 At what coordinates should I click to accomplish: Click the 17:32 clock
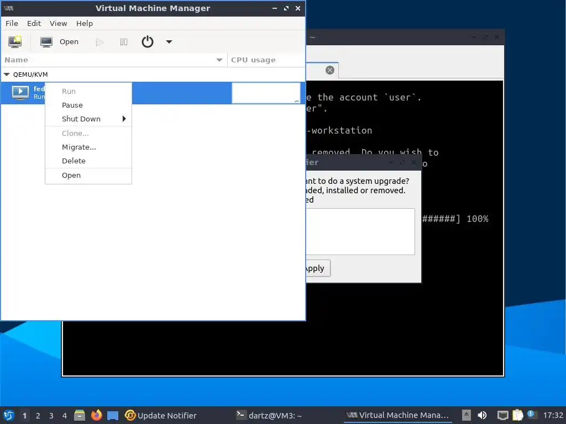pyautogui.click(x=553, y=415)
